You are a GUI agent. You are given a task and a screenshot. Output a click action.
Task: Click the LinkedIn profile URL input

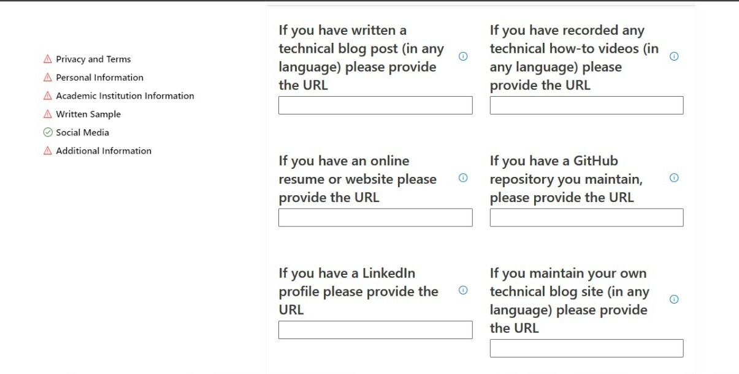tap(375, 330)
